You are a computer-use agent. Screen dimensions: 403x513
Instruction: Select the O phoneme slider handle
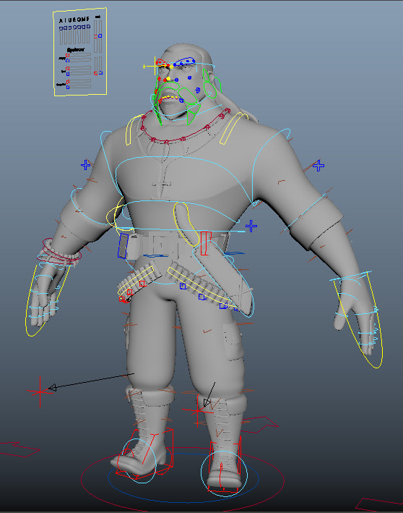pyautogui.click(x=79, y=27)
